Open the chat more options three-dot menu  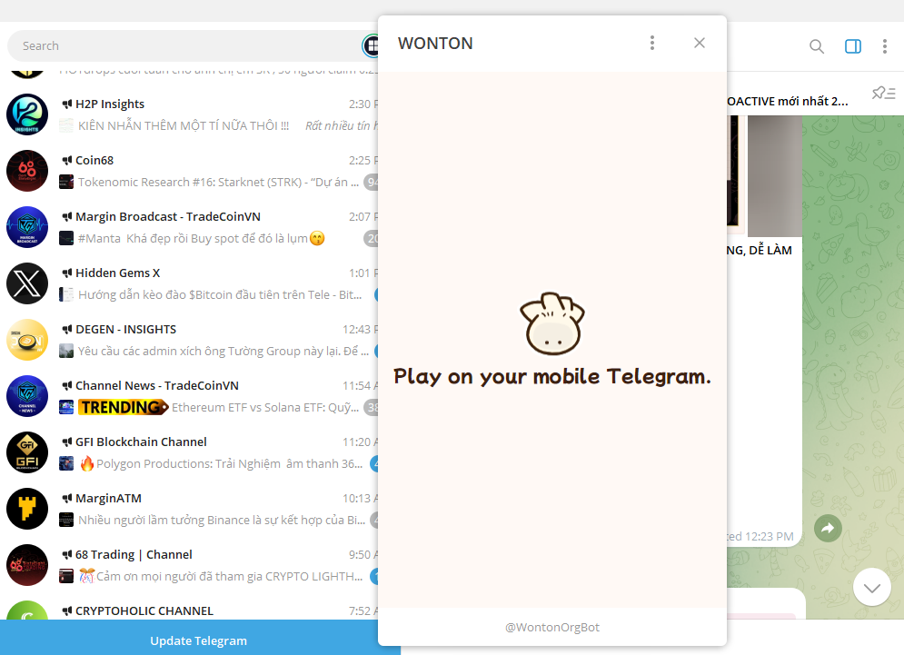click(x=884, y=46)
